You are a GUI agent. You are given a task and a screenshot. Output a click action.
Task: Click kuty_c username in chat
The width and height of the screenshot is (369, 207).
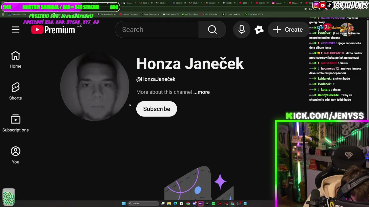325,90
